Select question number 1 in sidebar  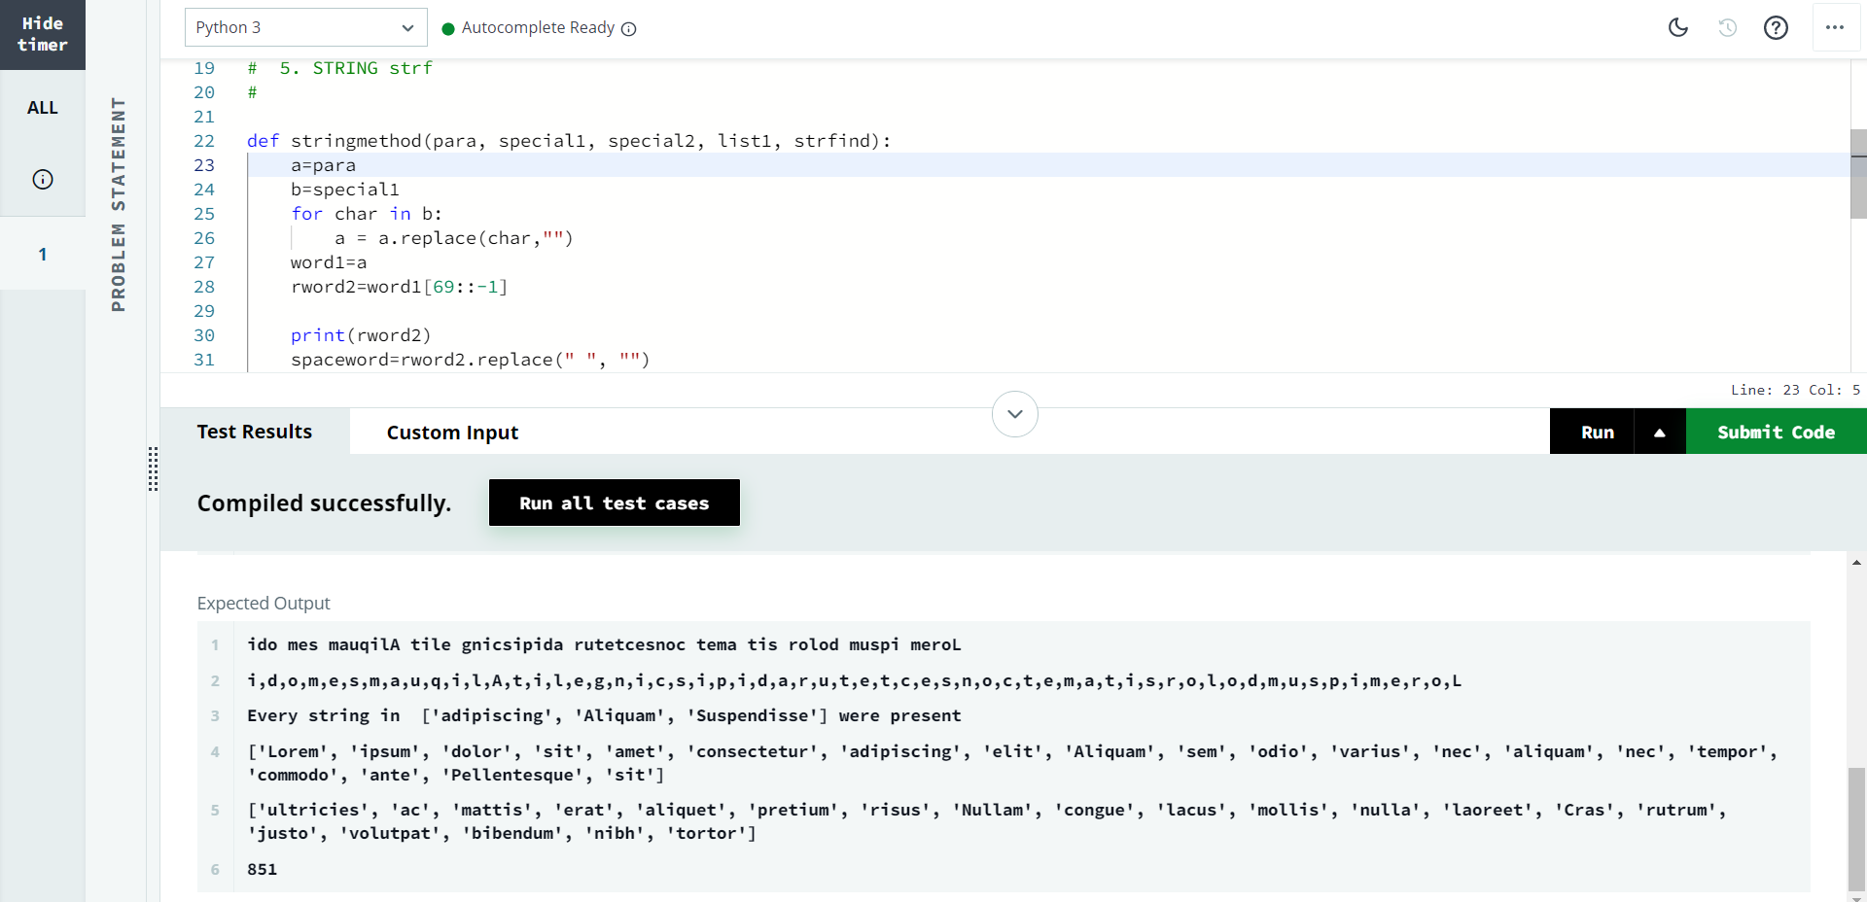pyautogui.click(x=42, y=254)
